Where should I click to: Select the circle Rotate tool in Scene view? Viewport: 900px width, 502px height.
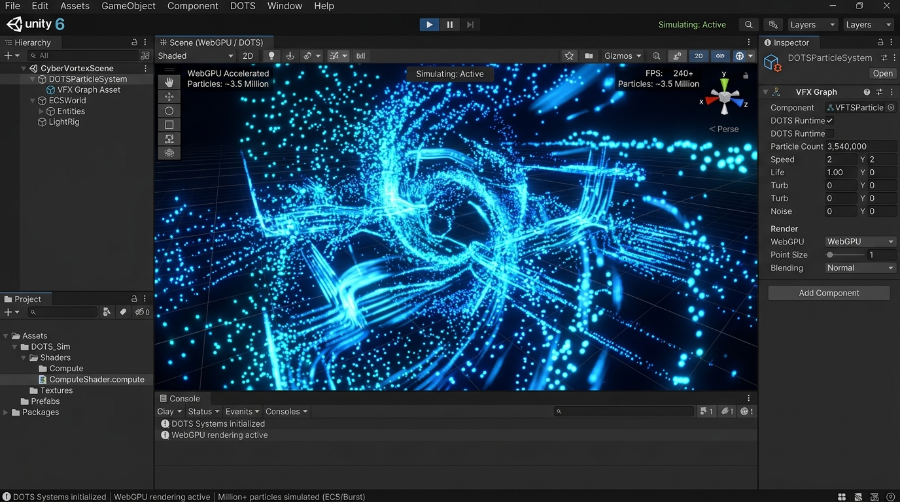169,111
